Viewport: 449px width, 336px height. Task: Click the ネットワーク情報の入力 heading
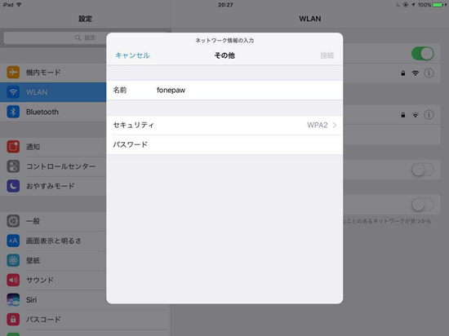[224, 41]
